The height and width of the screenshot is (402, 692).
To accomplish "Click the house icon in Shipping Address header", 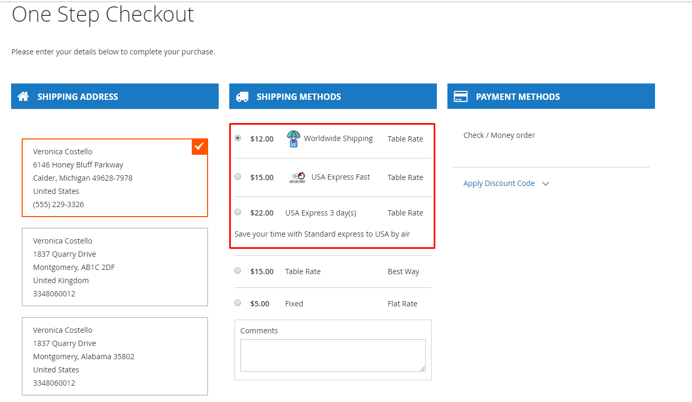I will tap(23, 97).
